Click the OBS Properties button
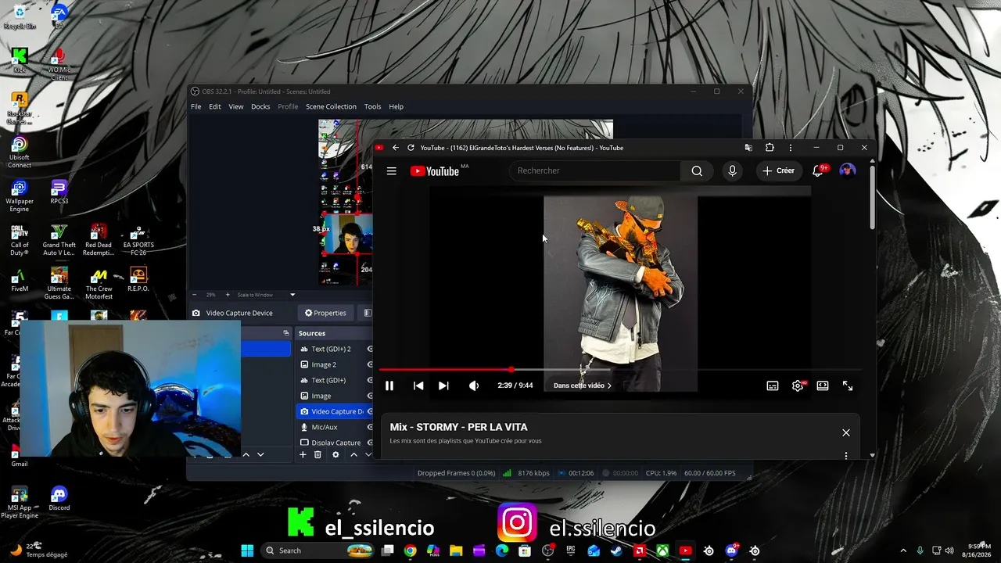The height and width of the screenshot is (563, 1001). pos(325,313)
